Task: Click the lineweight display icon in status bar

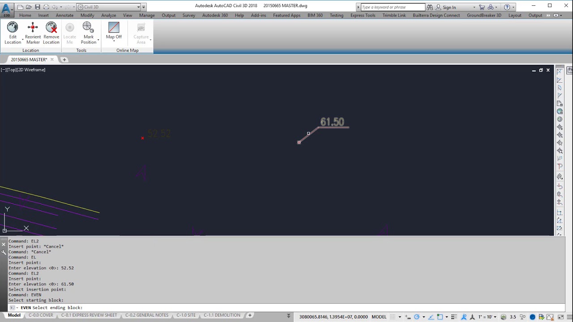Action: 454,317
